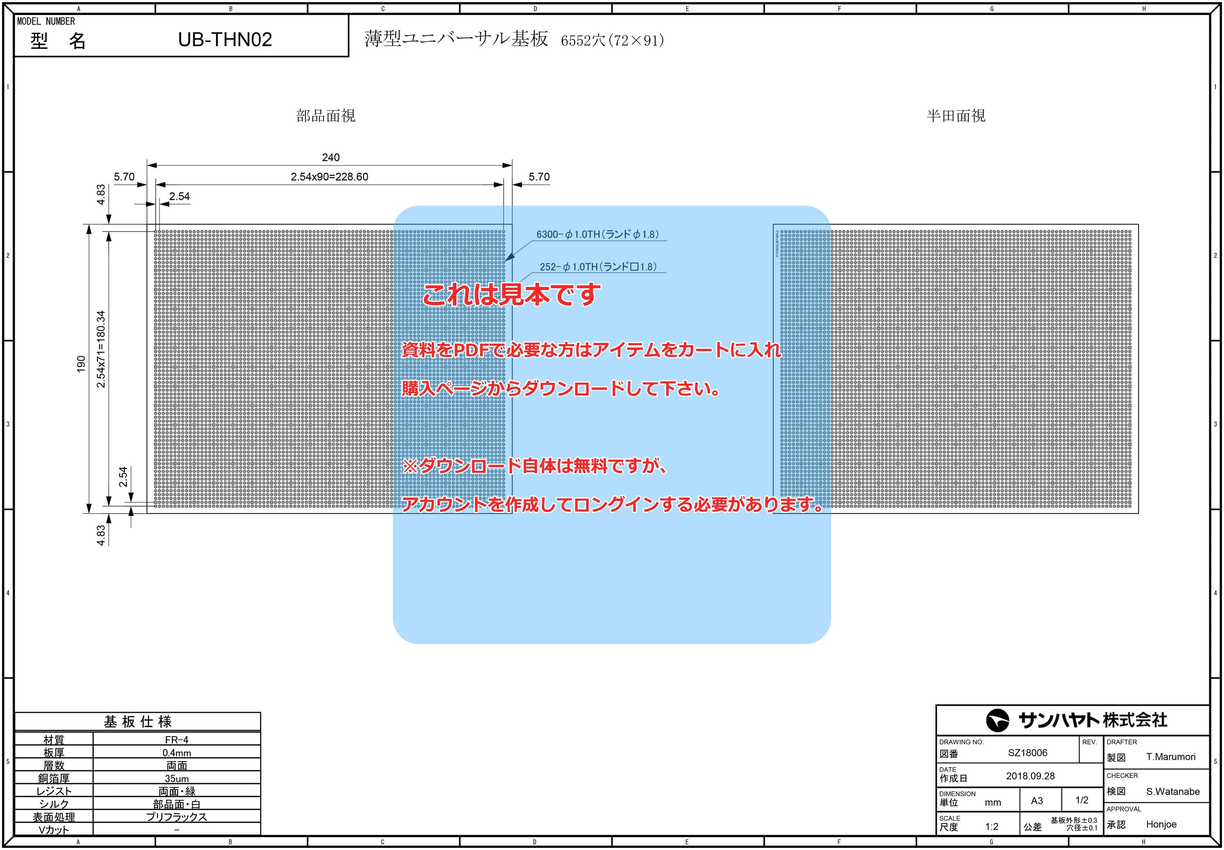Click the component side board drawing
1224x850 pixels.
(x=329, y=369)
